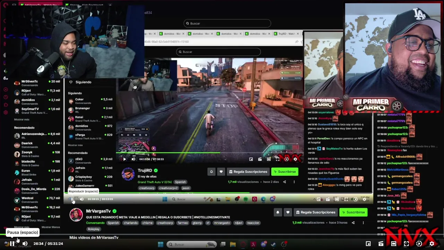
Task: Follow MrVargasTv with the heart button
Action: pyautogui.click(x=288, y=212)
